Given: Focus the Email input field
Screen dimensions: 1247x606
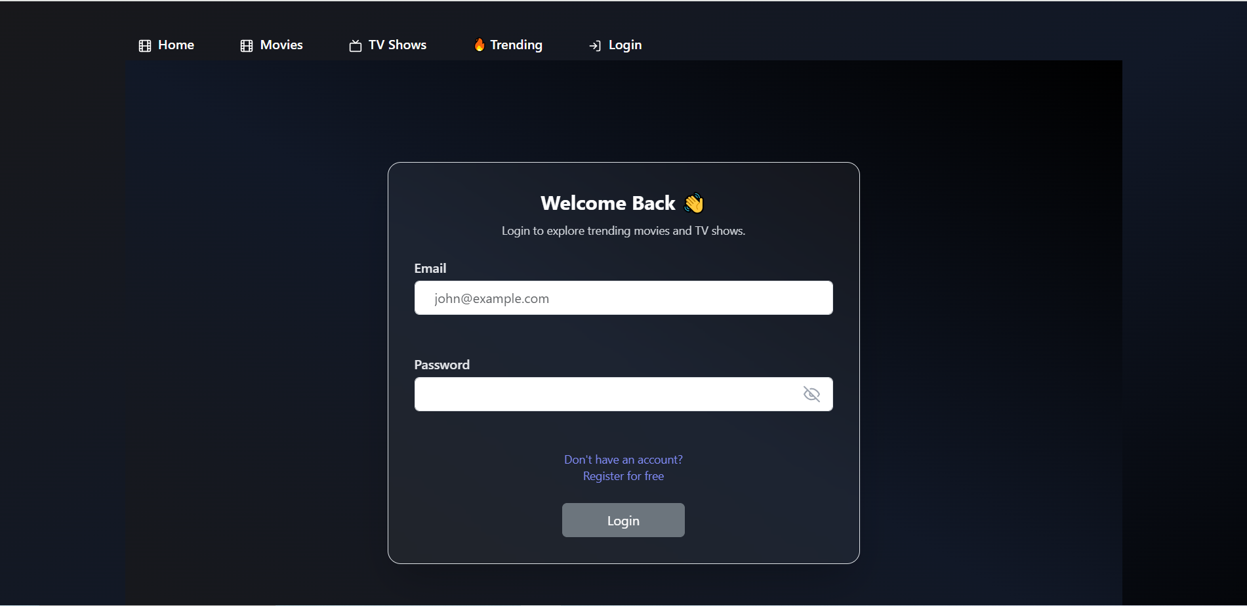Looking at the screenshot, I should pos(623,298).
